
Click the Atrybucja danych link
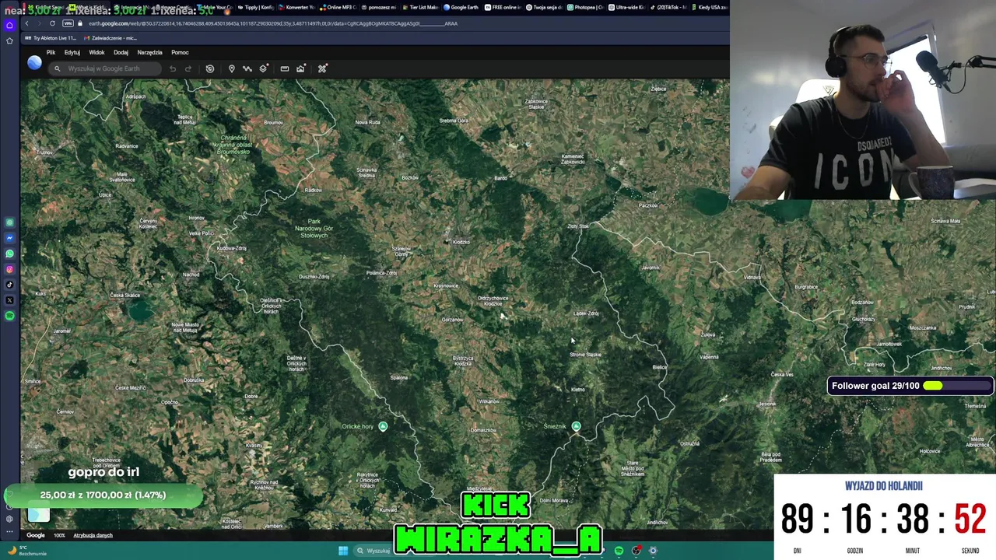coord(93,535)
